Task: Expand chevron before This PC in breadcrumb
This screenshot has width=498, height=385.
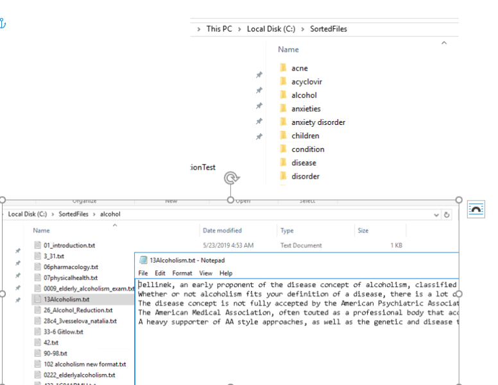Action: coord(199,29)
